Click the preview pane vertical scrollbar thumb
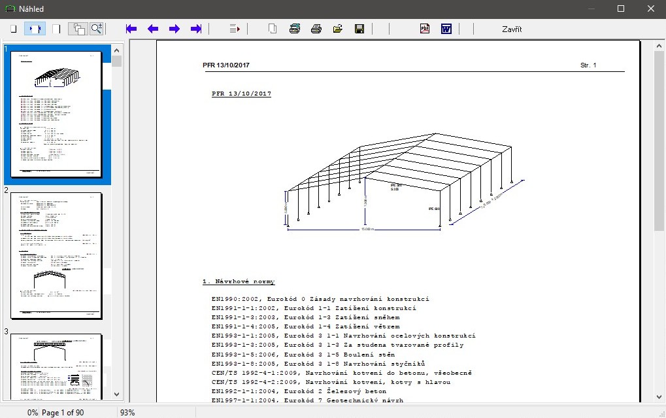This screenshot has height=418, width=666. [x=659, y=141]
